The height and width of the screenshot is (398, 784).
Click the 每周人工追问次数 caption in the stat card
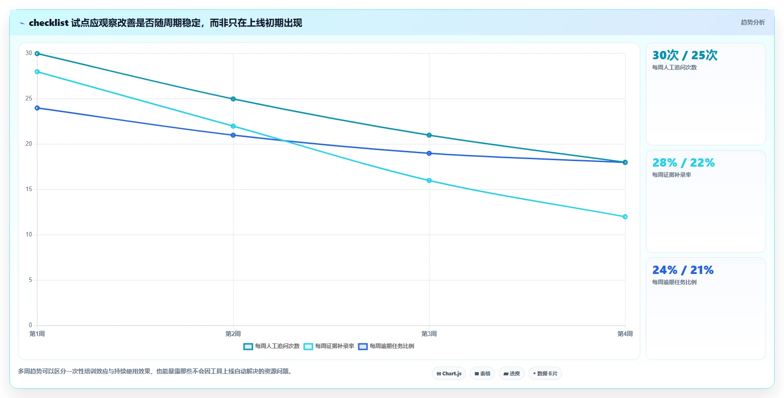[674, 68]
